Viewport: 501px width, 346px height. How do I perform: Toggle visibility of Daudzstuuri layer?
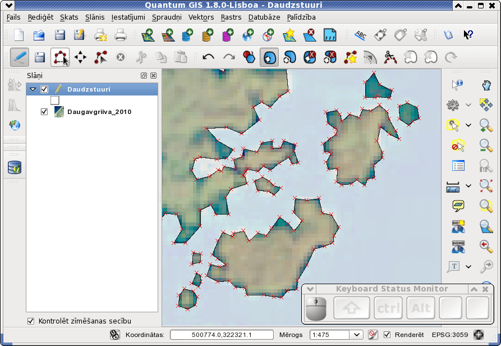click(44, 89)
